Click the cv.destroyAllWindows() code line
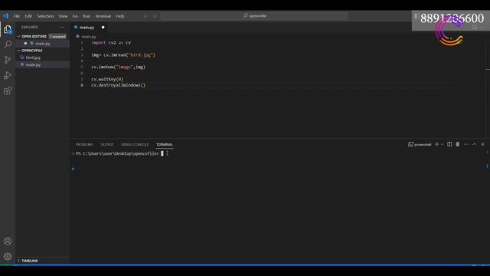The image size is (490, 276). (118, 85)
